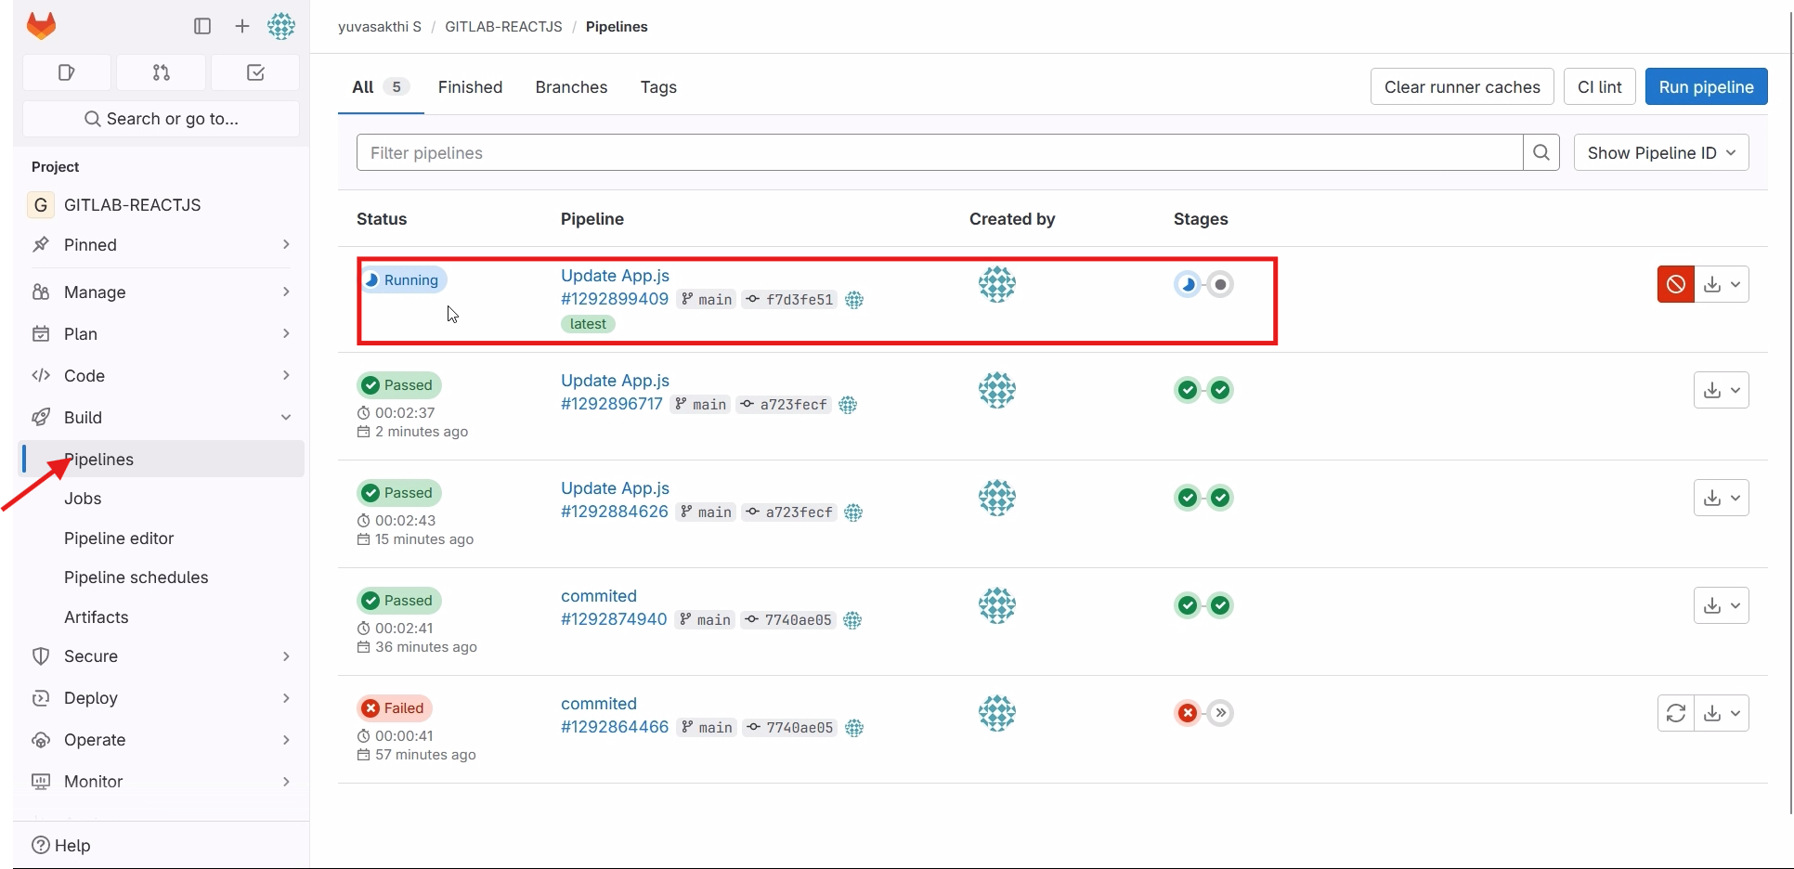Click small avatar next to commit 7740ae05 in failed row

pyautogui.click(x=854, y=728)
